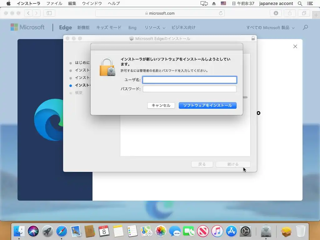
Task: Click the Edge link in the page header
Action: point(65,27)
